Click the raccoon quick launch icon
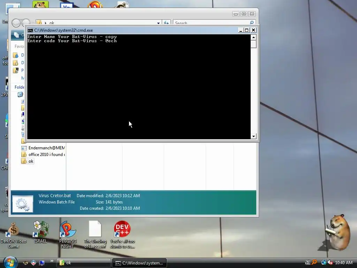 [25, 263]
